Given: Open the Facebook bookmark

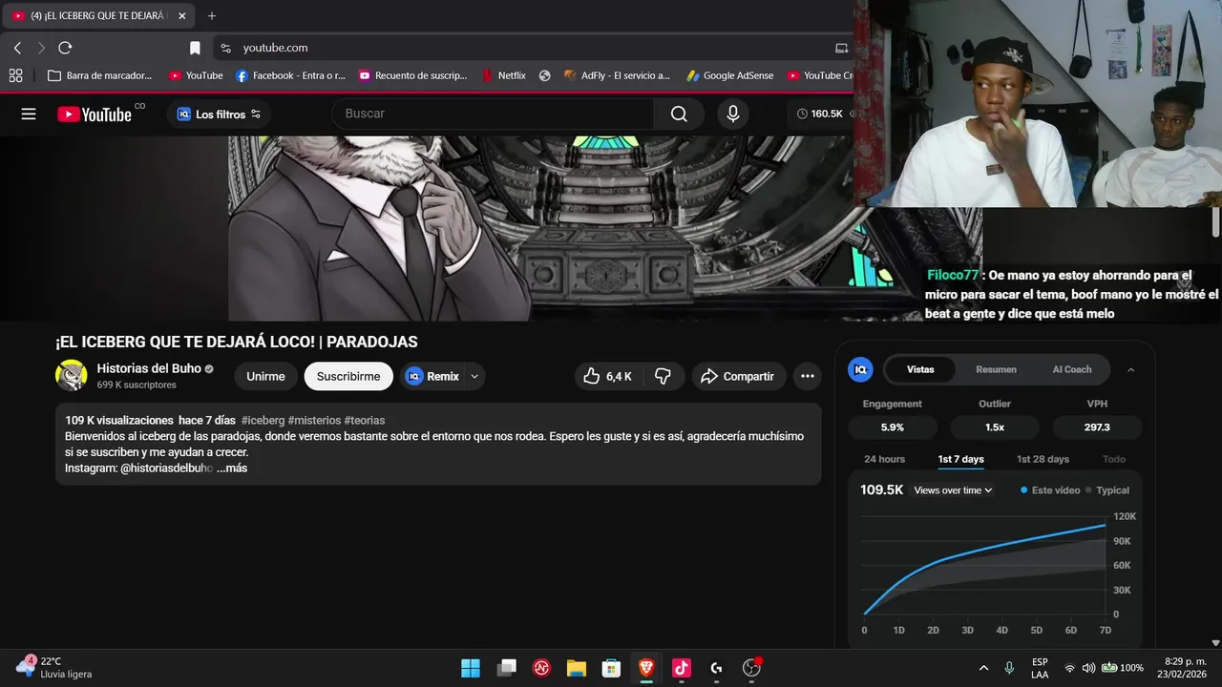Looking at the screenshot, I should pos(290,75).
